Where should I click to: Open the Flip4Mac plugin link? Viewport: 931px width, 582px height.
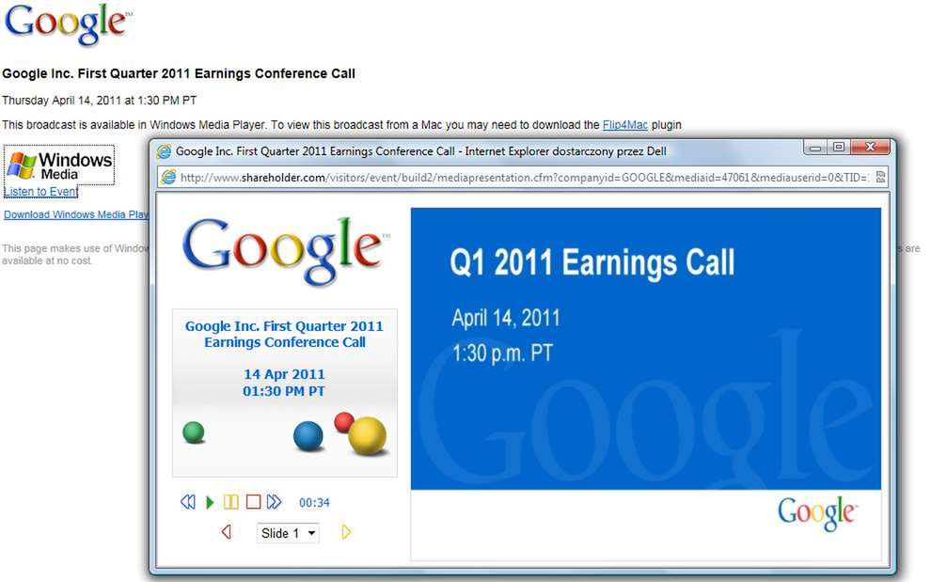click(625, 125)
